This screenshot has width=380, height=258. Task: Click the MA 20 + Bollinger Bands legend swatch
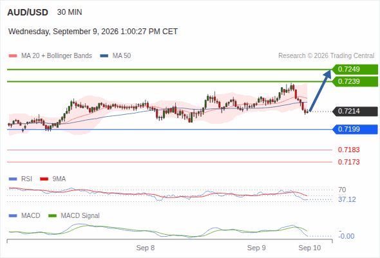coord(13,56)
